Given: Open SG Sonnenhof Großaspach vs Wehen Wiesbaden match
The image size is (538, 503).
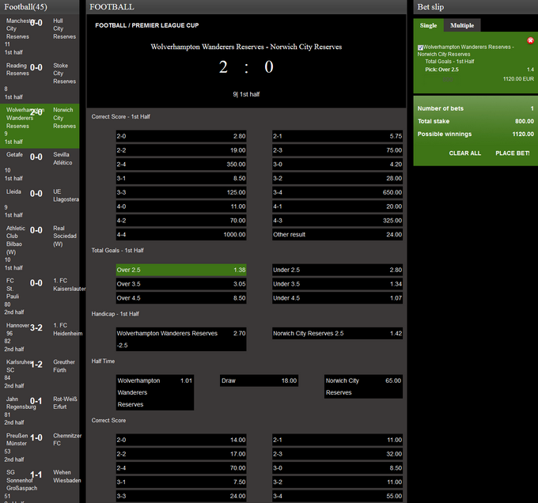Looking at the screenshot, I should click(x=40, y=486).
